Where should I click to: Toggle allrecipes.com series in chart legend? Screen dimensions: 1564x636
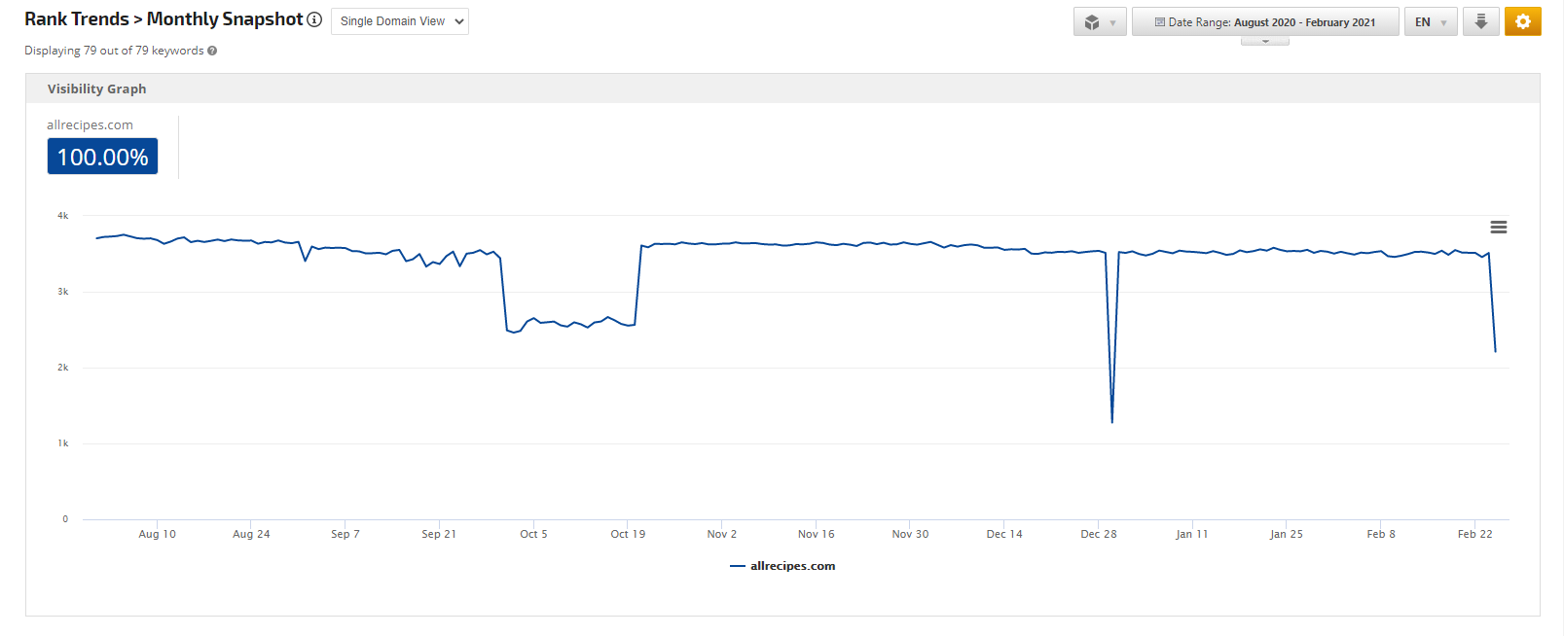[783, 566]
